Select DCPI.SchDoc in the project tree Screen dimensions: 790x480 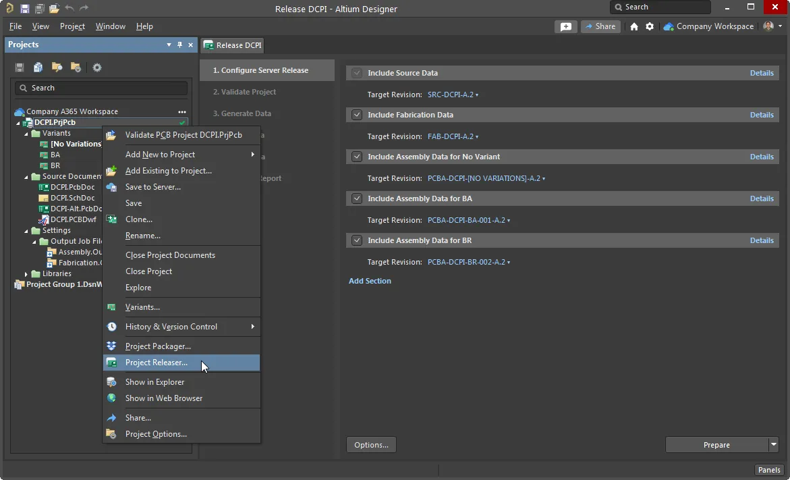tap(73, 198)
